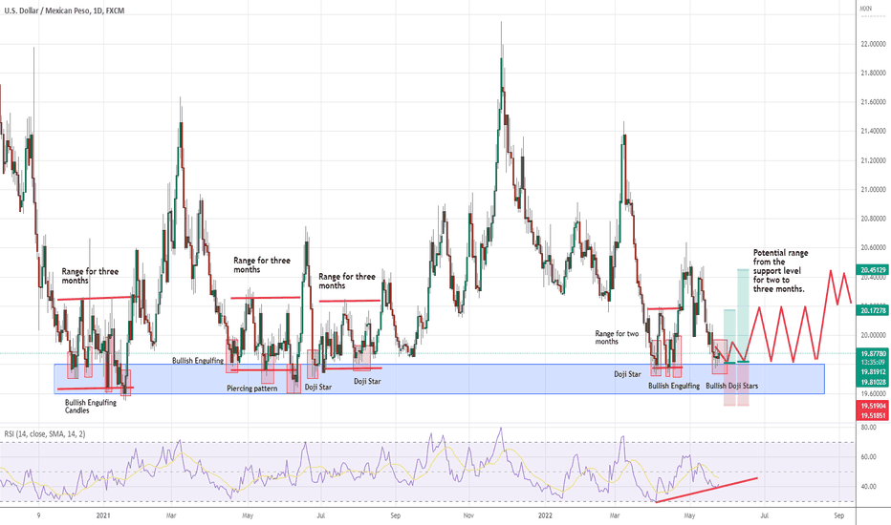Click the Nov label on the time axis

(468, 515)
